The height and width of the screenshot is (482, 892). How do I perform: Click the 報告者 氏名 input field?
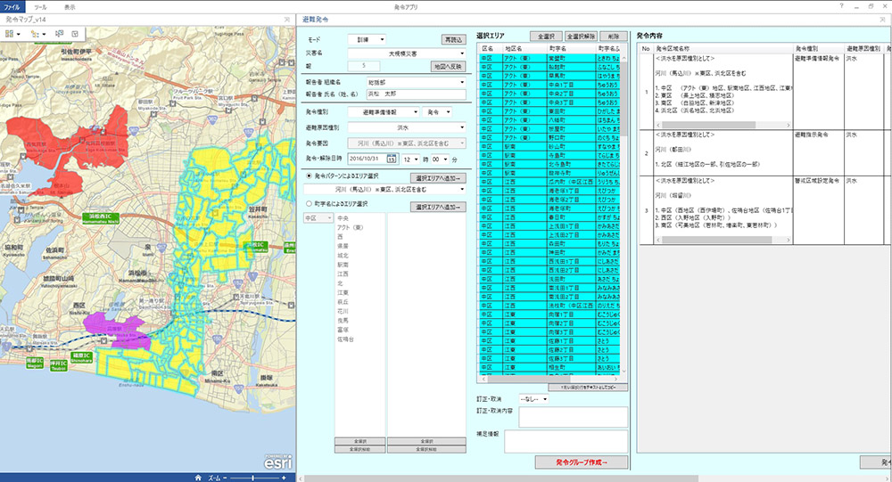415,93
